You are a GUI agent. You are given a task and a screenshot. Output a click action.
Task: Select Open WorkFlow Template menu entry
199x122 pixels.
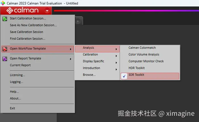tap(37, 49)
